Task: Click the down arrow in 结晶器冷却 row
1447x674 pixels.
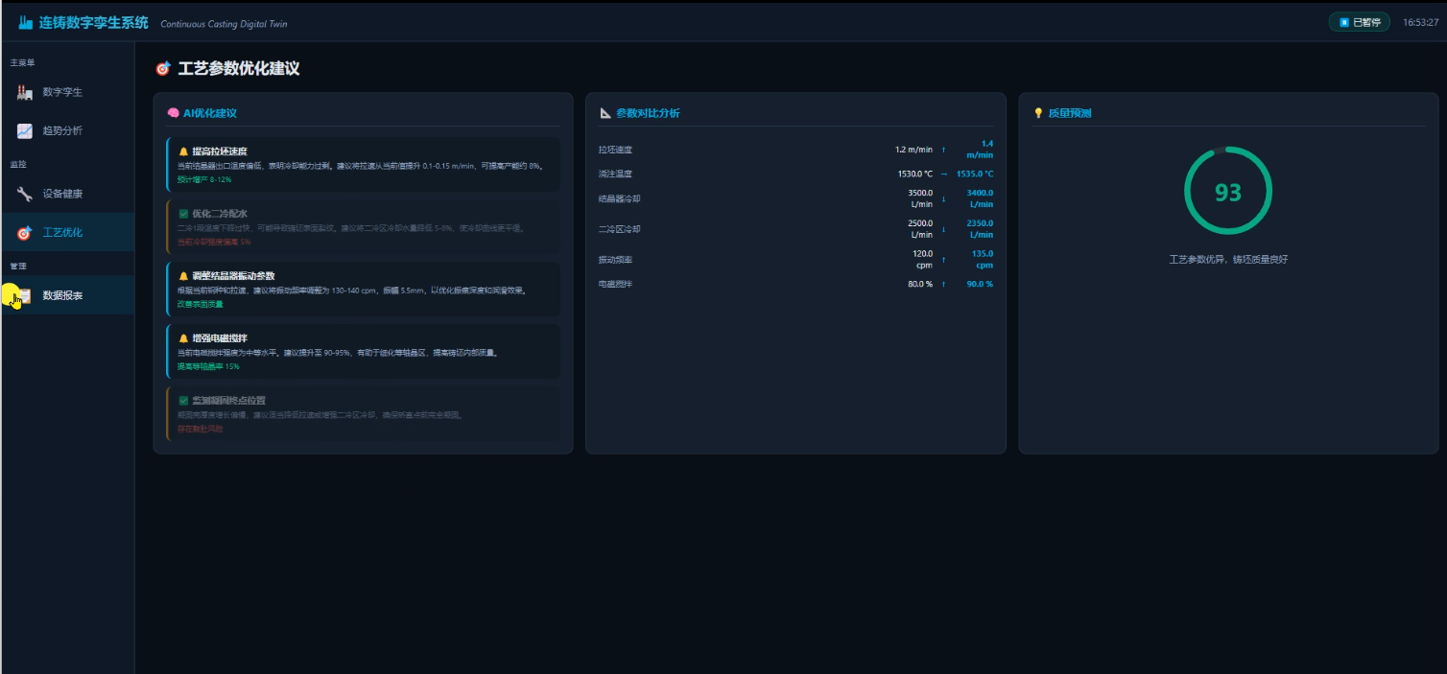Action: [x=943, y=199]
